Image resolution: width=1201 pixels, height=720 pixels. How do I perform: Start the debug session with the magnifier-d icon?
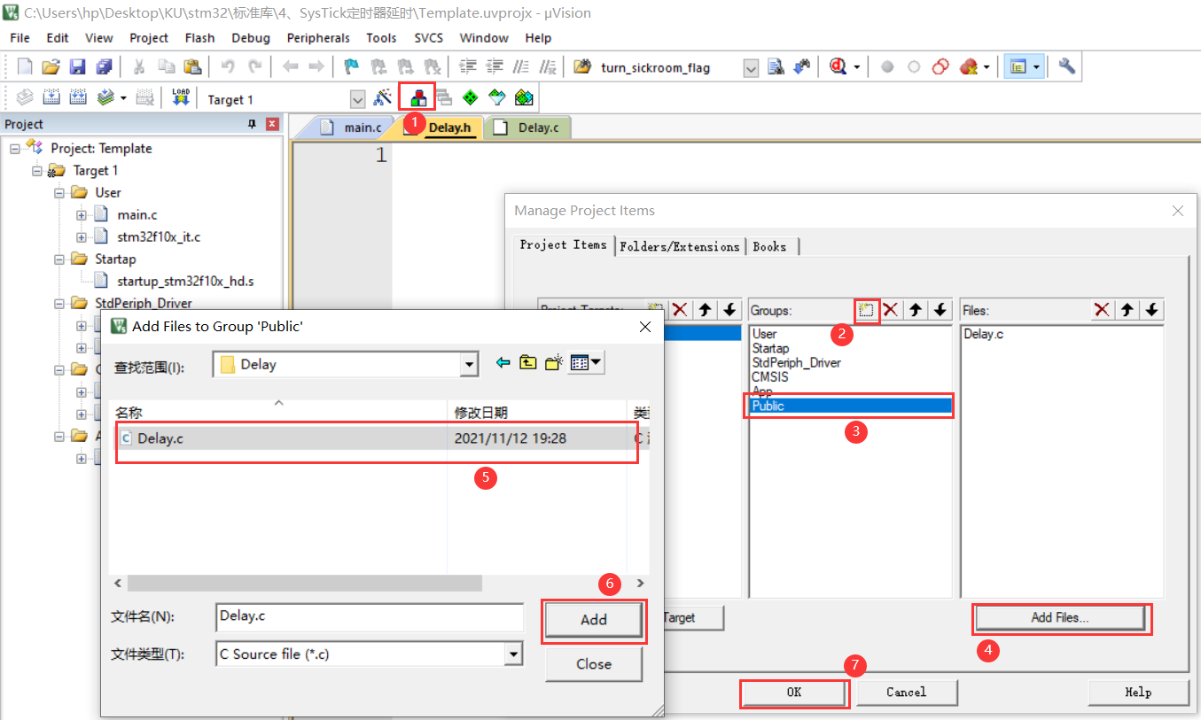(x=838, y=67)
